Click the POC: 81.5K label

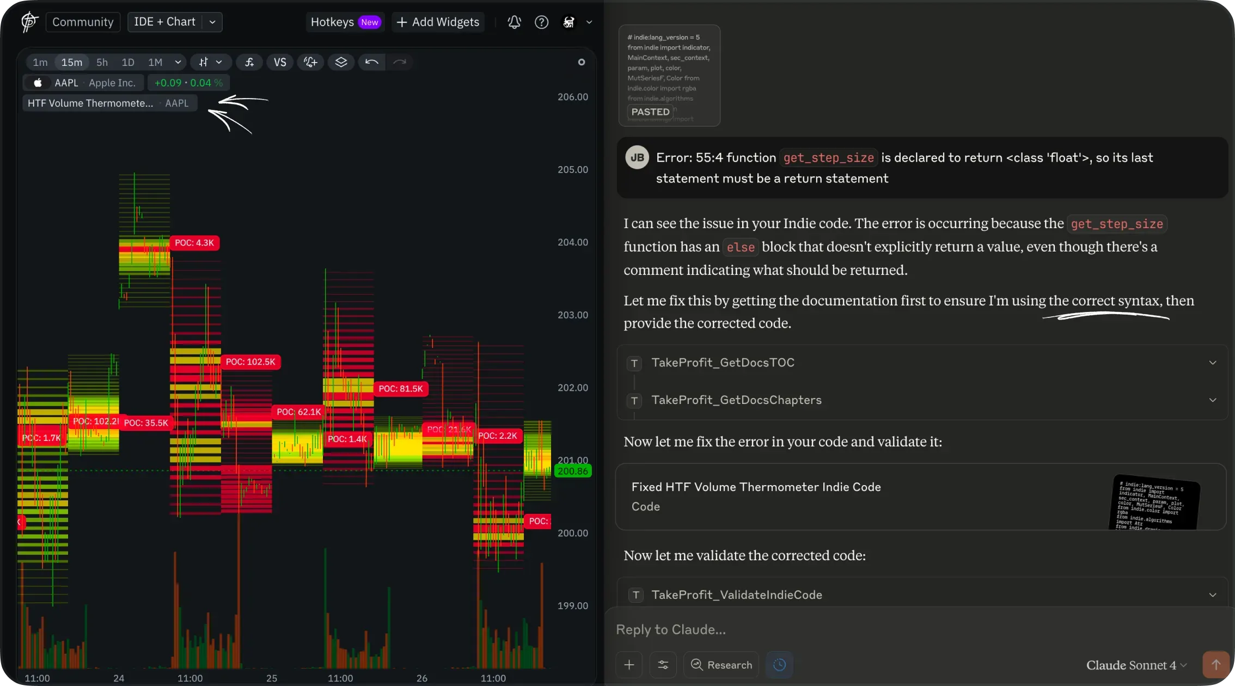(x=401, y=389)
